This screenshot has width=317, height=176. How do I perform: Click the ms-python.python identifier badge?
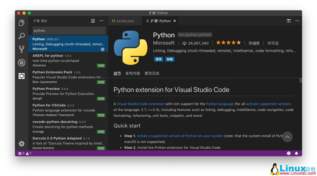[195, 35]
